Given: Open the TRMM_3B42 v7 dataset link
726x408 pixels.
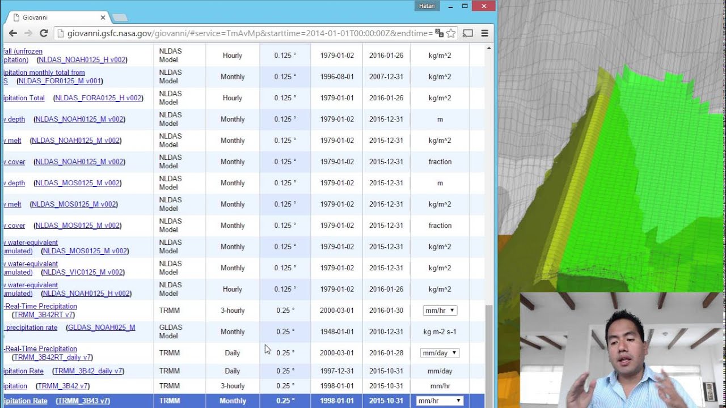Looking at the screenshot, I should pos(62,386).
